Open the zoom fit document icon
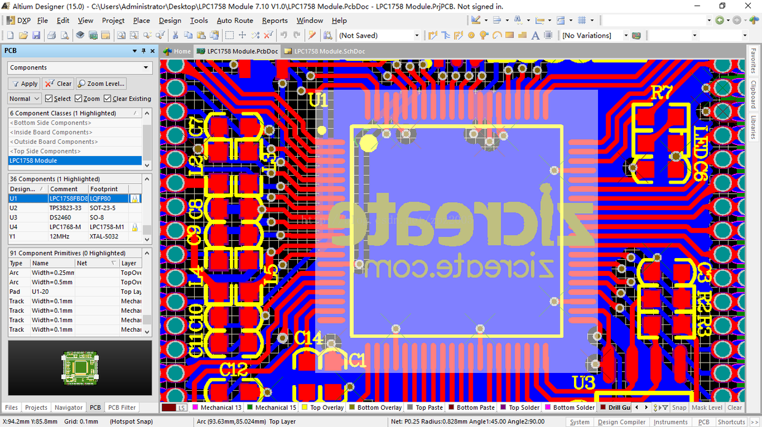This screenshot has height=427, width=762. click(x=121, y=35)
